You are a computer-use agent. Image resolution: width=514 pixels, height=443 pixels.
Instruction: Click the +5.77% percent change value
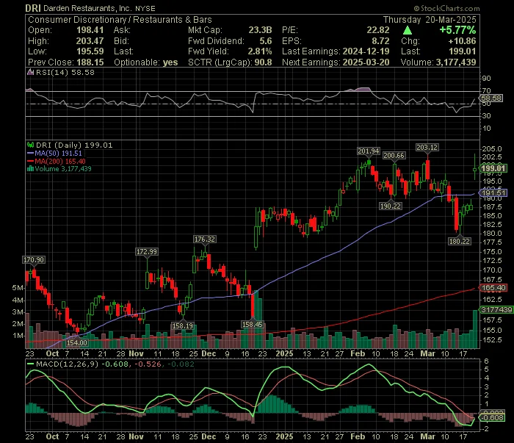(457, 30)
